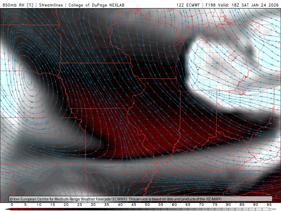Click the '40' value on RH scale
This screenshot has height=211, width=281.
pos(120,205)
